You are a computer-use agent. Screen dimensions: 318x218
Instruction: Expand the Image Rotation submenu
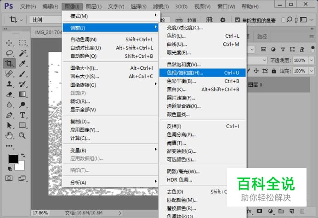click(x=111, y=85)
